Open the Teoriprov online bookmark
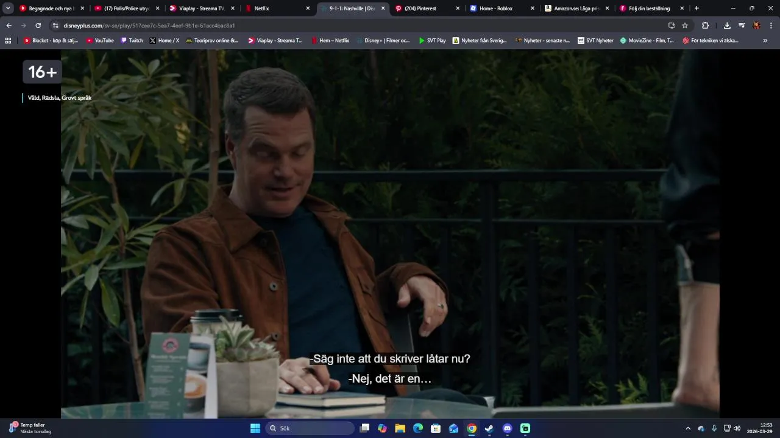 212,40
